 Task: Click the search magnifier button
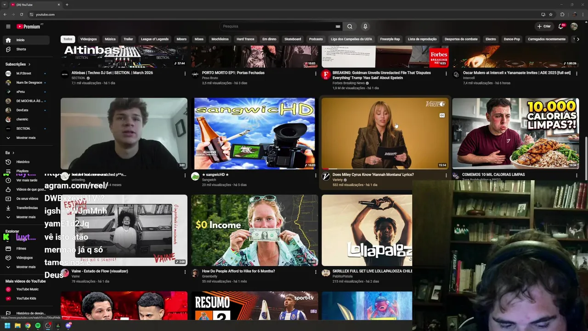click(x=350, y=26)
